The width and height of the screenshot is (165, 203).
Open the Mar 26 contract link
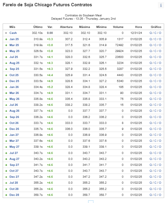tap(14, 93)
